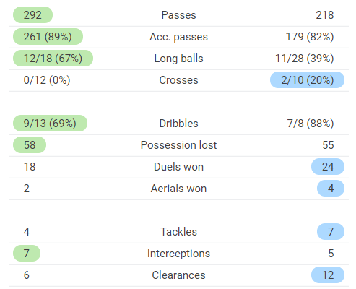This screenshot has width=356, height=289.
Task: Select the blue 12 clearances badge
Action: [x=328, y=275]
